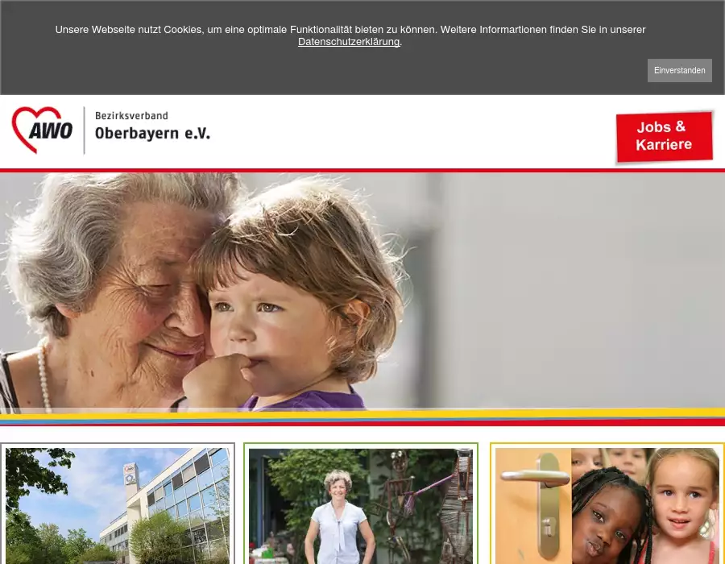The width and height of the screenshot is (725, 564).
Task: Select the girl with braided hair
Action: 607,518
